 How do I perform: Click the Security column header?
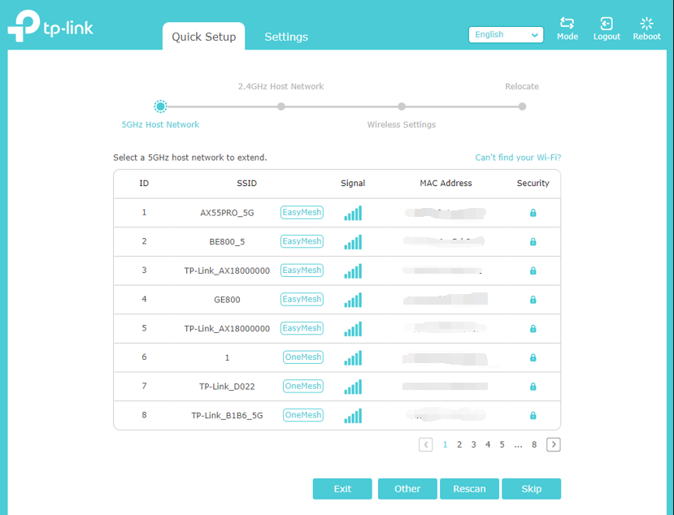(533, 184)
